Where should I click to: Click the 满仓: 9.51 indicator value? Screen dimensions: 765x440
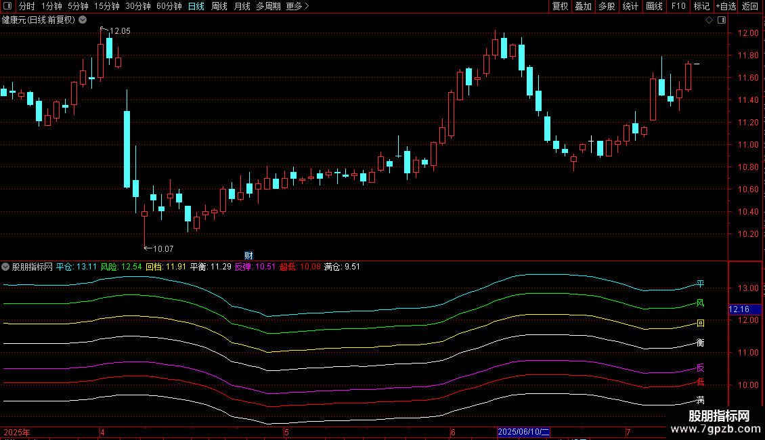pos(342,267)
